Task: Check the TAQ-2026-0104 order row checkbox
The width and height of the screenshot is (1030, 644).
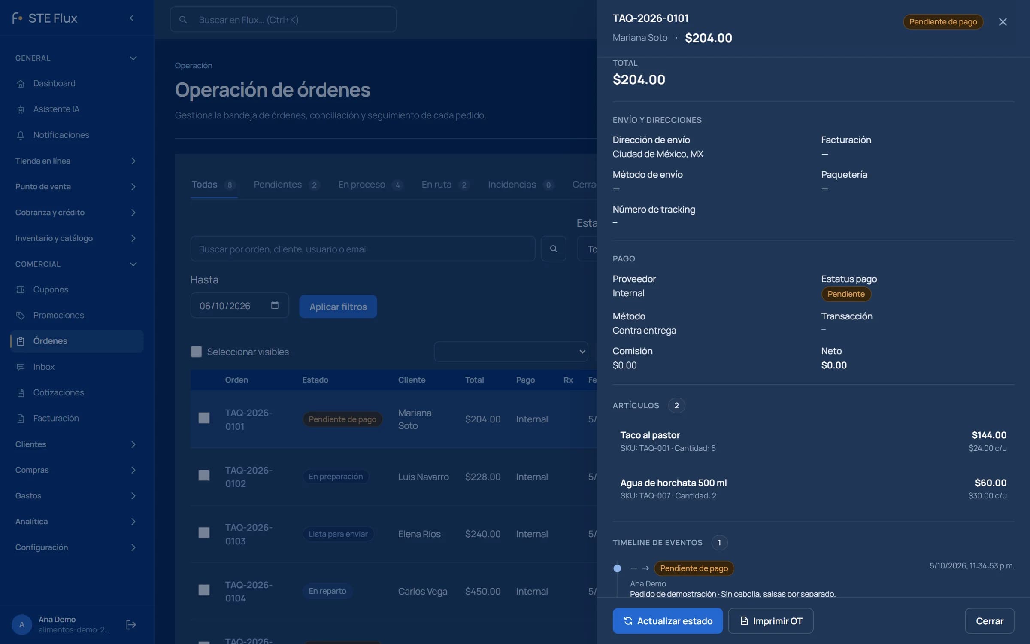Action: (x=204, y=590)
